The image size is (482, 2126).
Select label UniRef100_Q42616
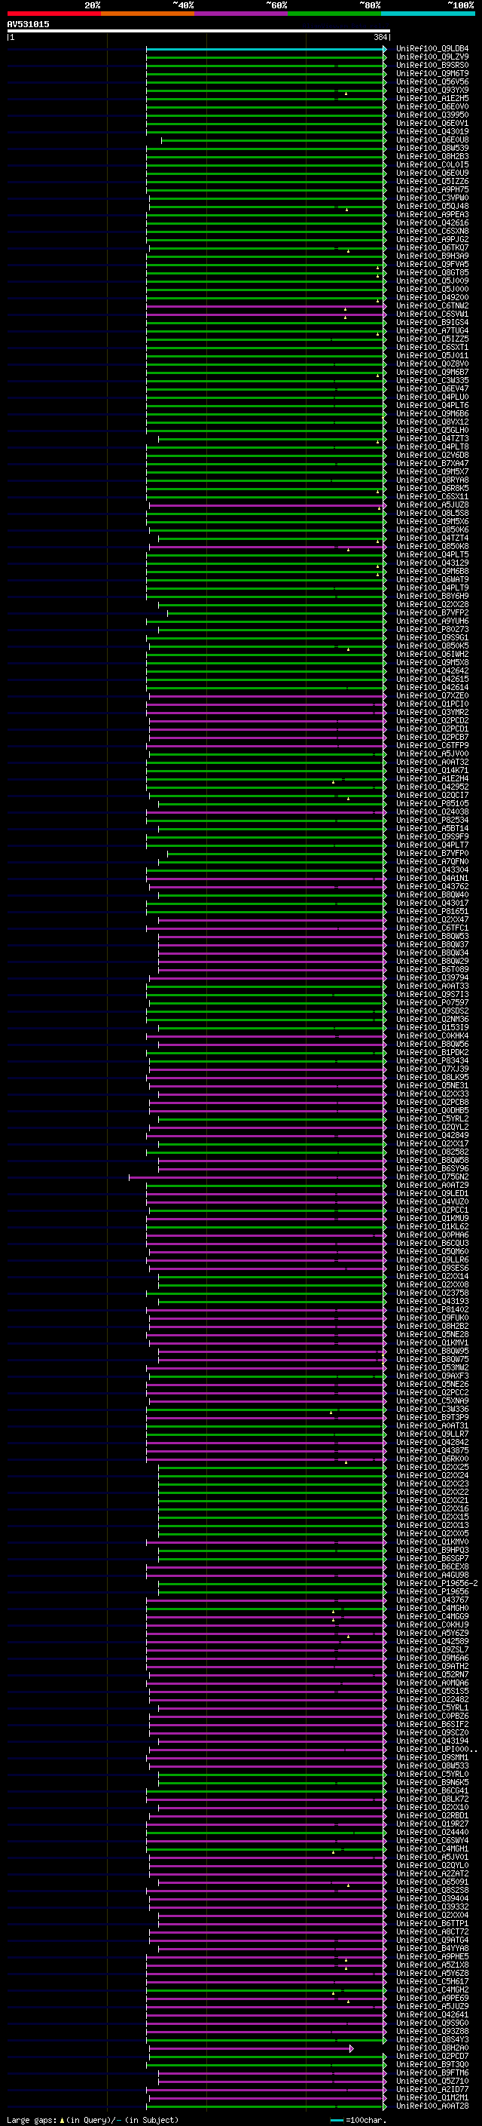tap(432, 222)
